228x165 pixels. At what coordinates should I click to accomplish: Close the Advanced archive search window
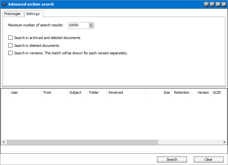coord(224,5)
